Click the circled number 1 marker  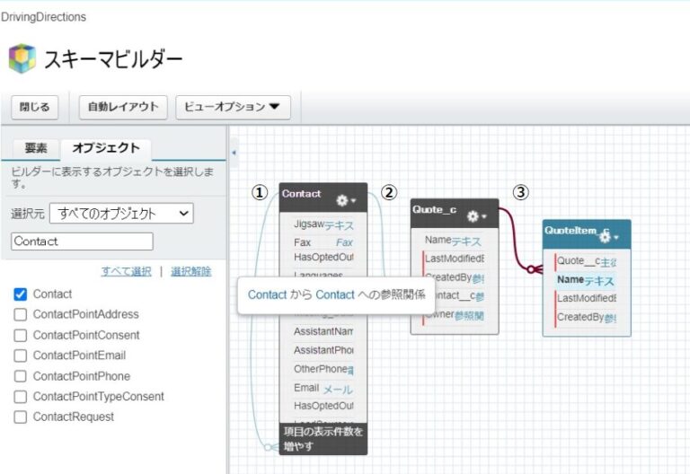[x=260, y=192]
